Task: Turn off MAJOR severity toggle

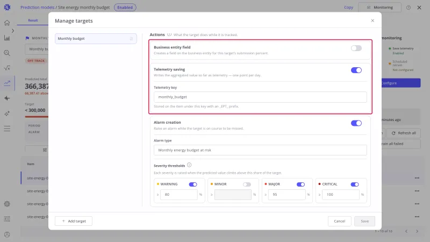Action: coord(300,184)
